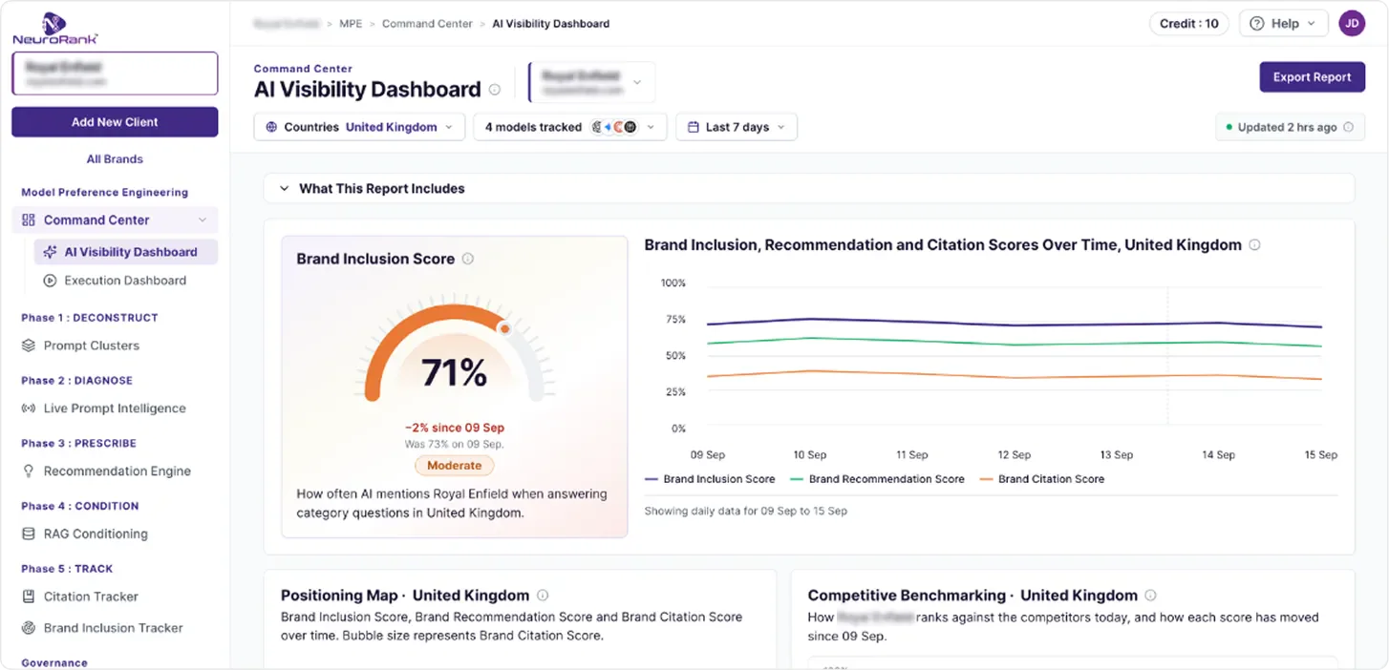
Task: Click the tracked model logos cluster
Action: pyautogui.click(x=614, y=127)
